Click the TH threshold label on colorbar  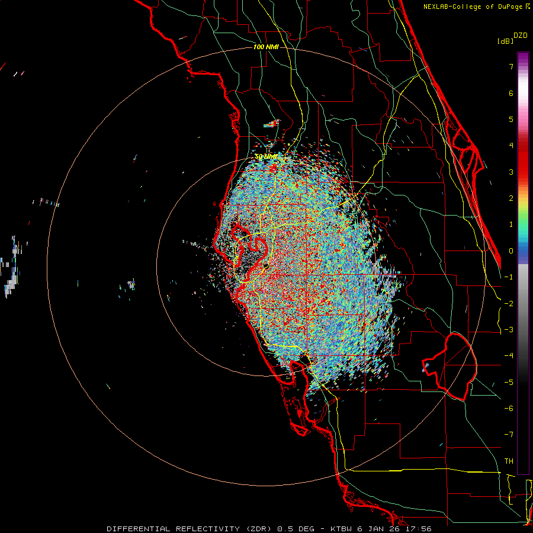point(509,461)
